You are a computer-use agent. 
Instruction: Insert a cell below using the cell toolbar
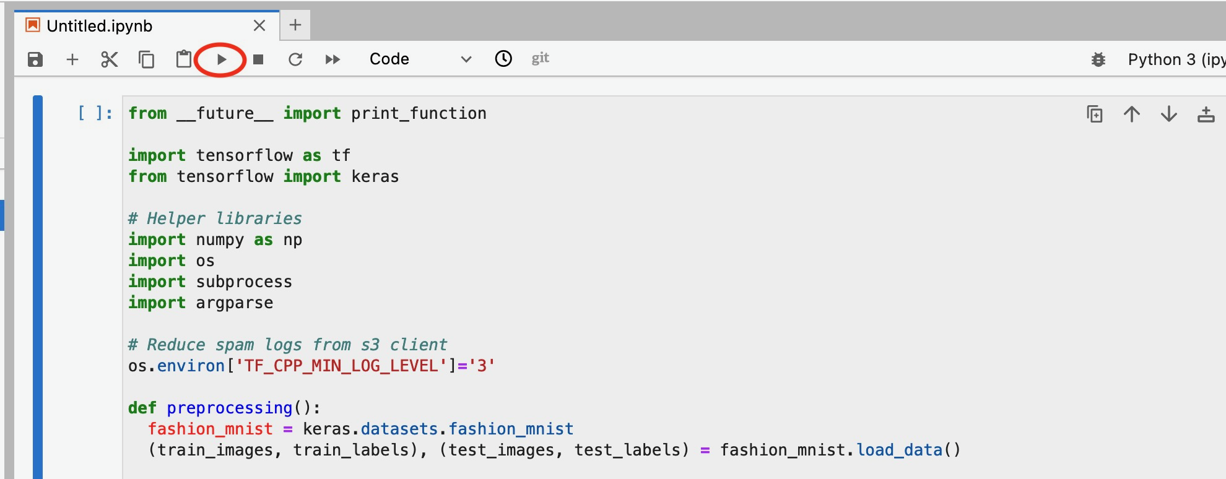coord(1206,114)
